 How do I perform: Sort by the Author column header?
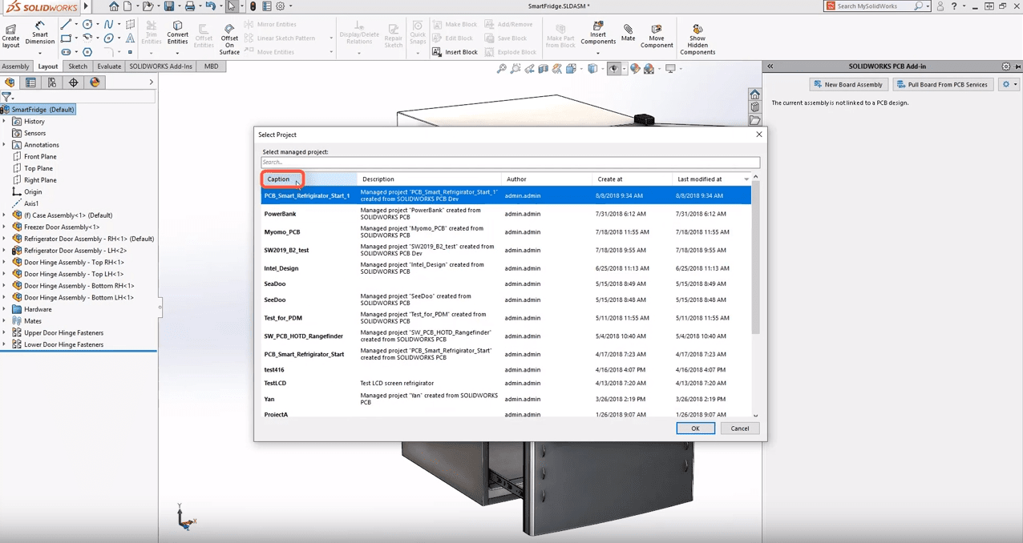tap(547, 179)
